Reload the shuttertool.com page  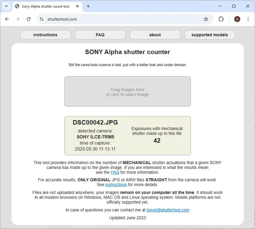click(29, 19)
